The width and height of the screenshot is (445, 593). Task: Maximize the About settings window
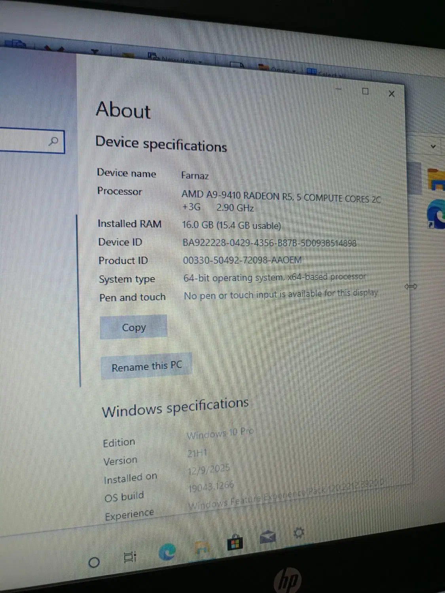(365, 91)
